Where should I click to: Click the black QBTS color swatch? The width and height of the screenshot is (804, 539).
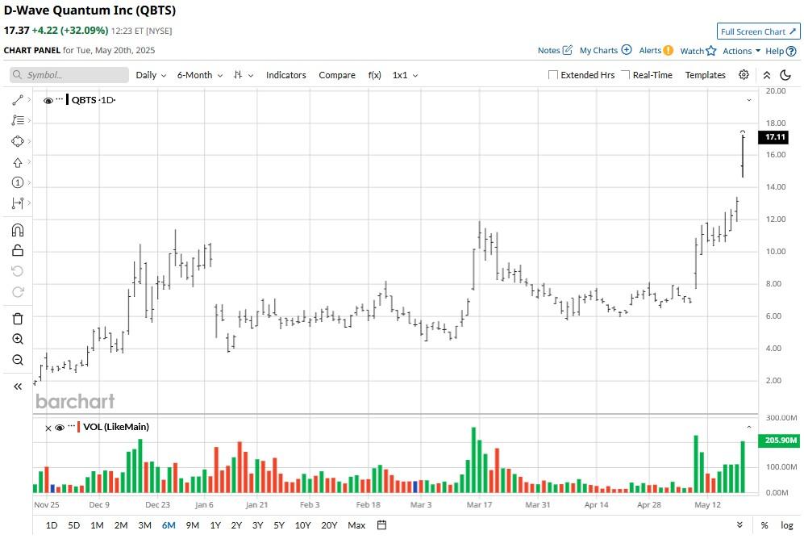tap(67, 99)
